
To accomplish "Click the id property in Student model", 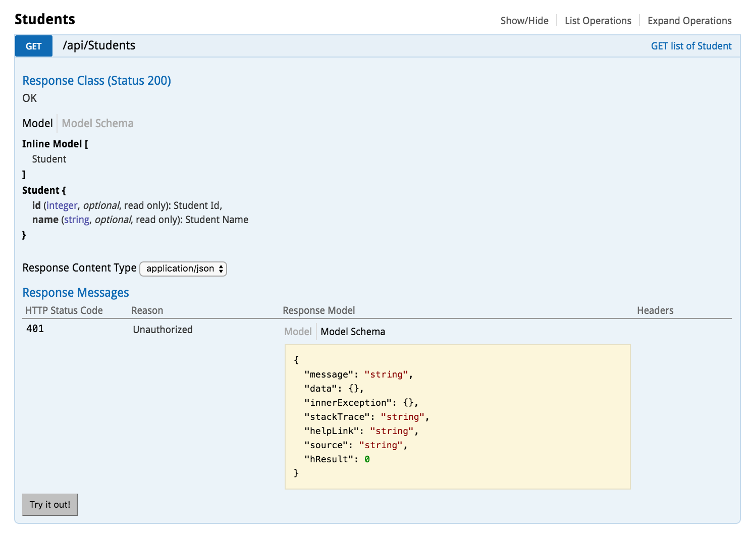I will (x=36, y=205).
